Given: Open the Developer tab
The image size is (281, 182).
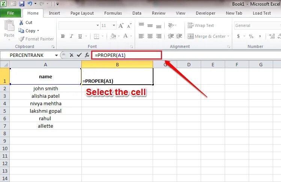Looking at the screenshot, I should click(206, 13).
